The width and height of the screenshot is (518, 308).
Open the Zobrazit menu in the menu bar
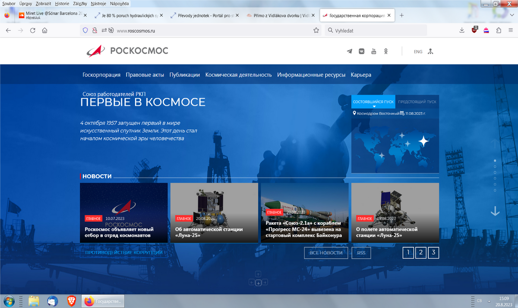(x=43, y=3)
